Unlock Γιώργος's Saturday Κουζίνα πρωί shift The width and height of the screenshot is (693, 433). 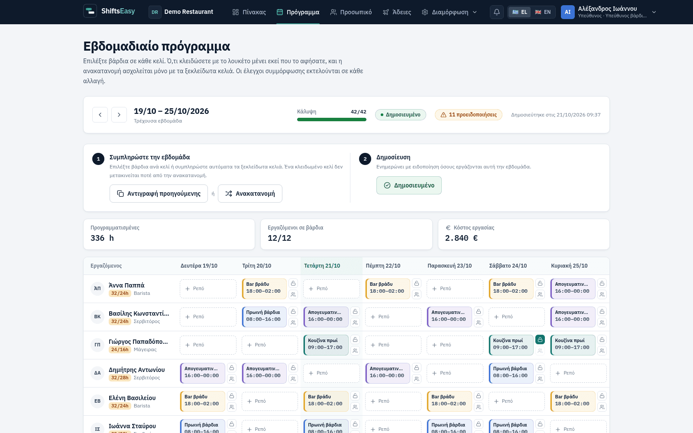[540, 339]
